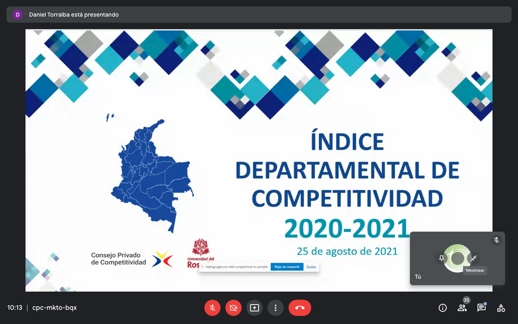Screen dimensions: 518x324
Task: Turn on the camera
Action: pos(234,308)
